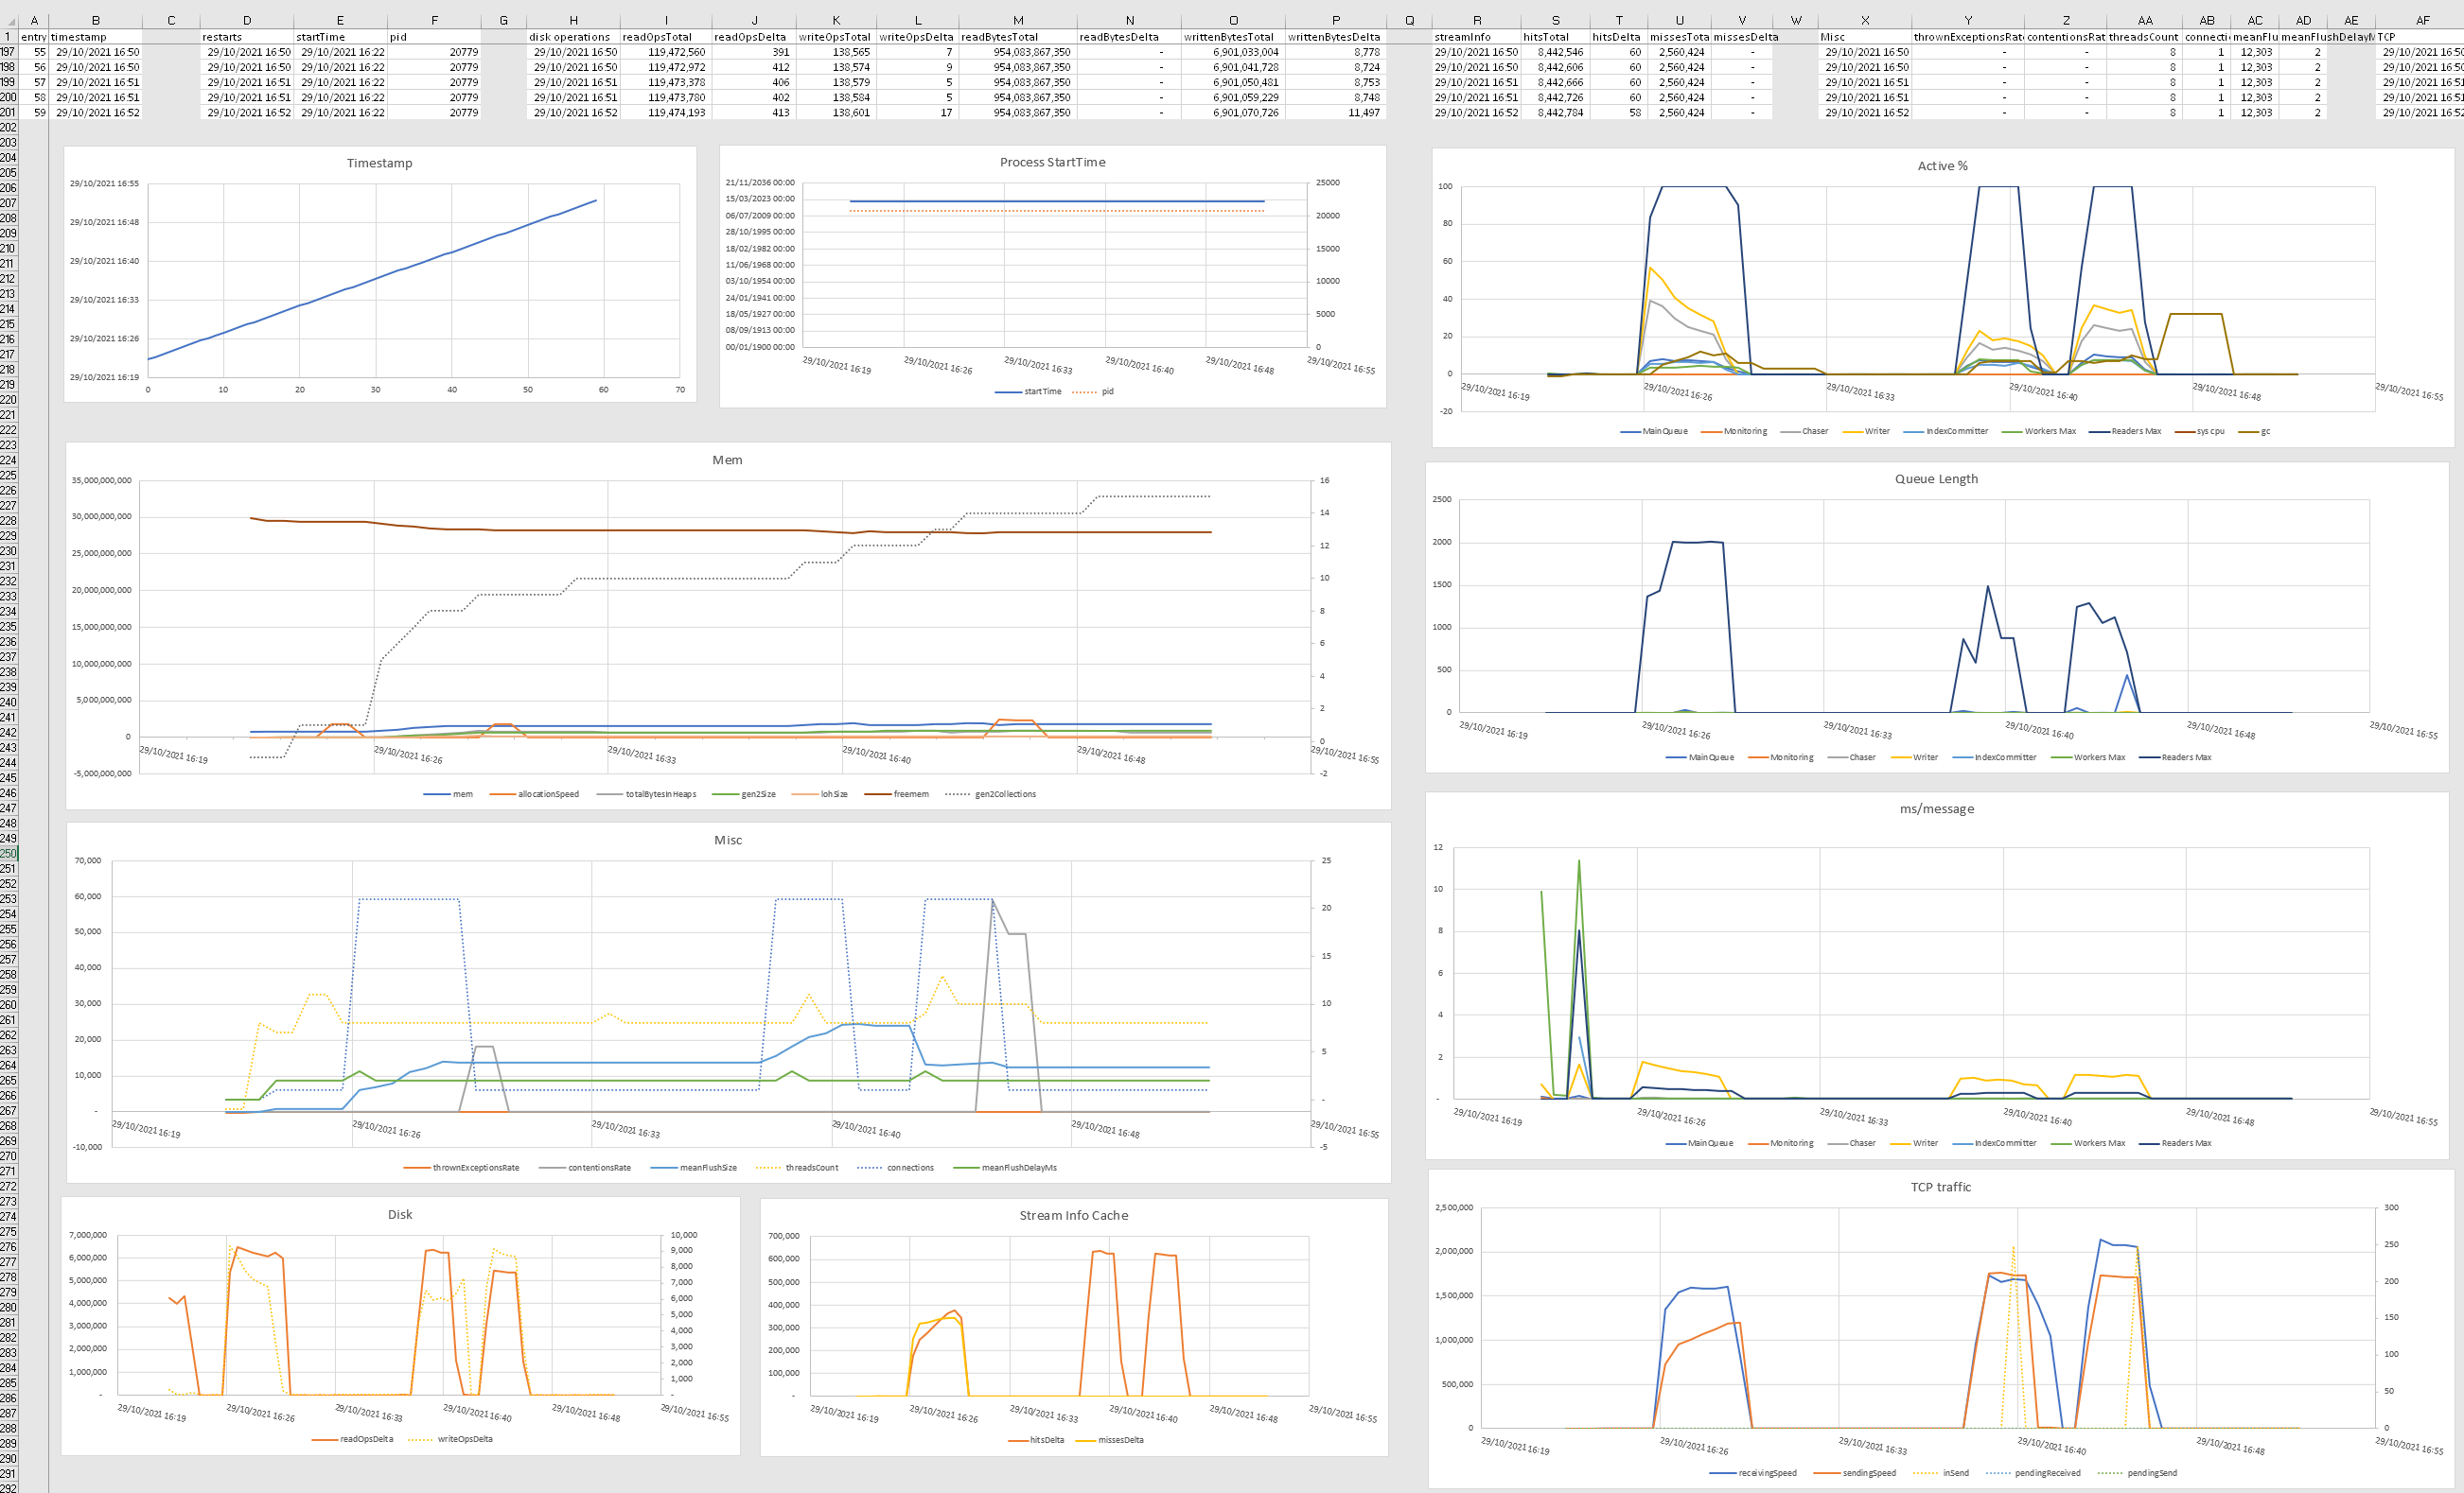Image resolution: width=2464 pixels, height=1493 pixels.
Task: Click the 'writtenBytesDelta' header cell
Action: [x=1336, y=37]
